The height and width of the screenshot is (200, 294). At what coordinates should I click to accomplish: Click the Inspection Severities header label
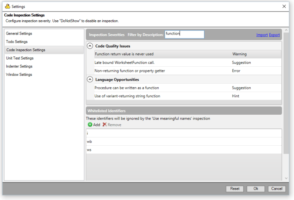coord(107,35)
